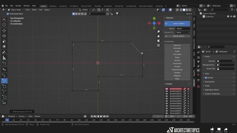Select the Add Arc tool
237x133 pixels.
click(4, 92)
